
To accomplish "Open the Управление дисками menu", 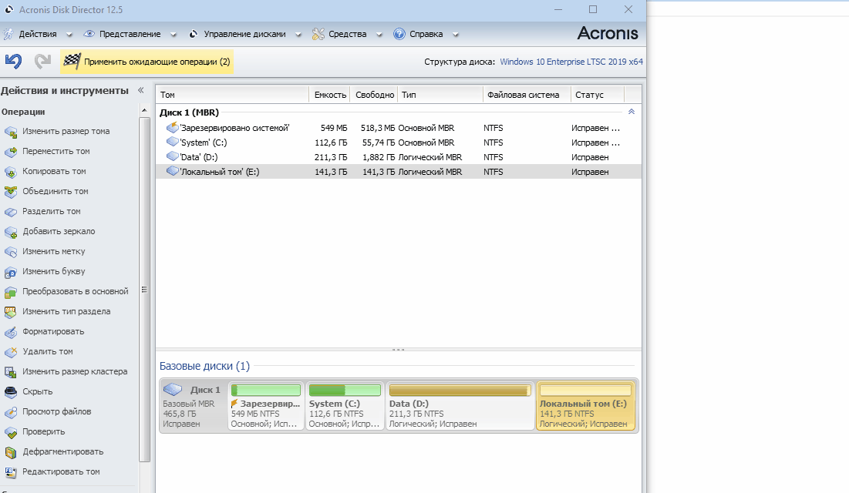I will coord(244,34).
